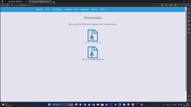Screen dimensions: 191x107
Task: Open the Games nav item
Action: pos(103,10)
